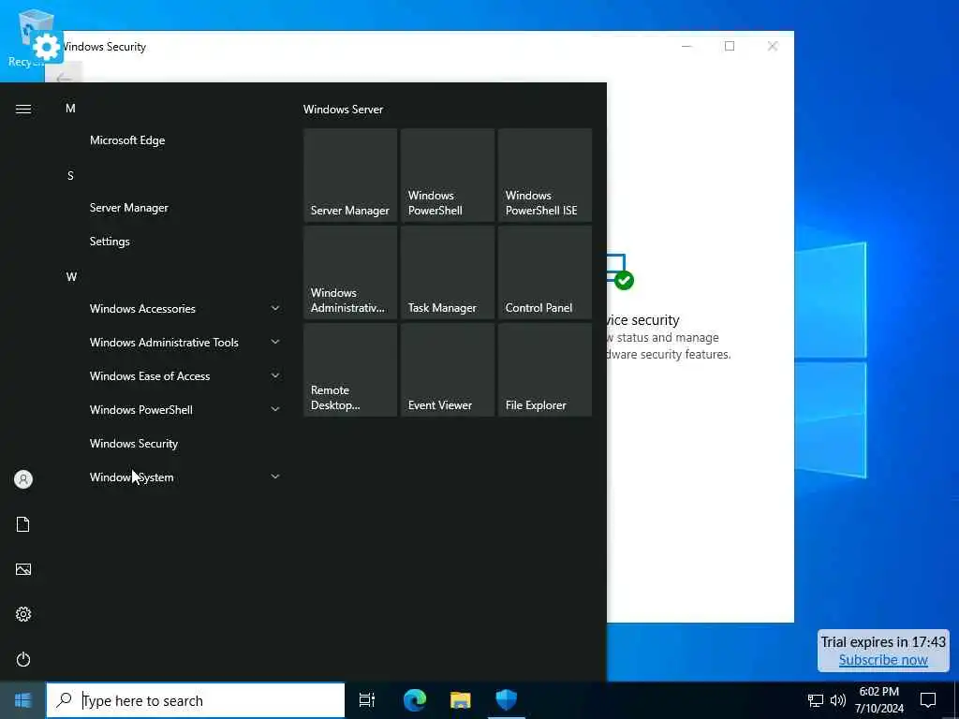Open the network icon in system tray
This screenshot has height=719, width=959.
[x=816, y=700]
